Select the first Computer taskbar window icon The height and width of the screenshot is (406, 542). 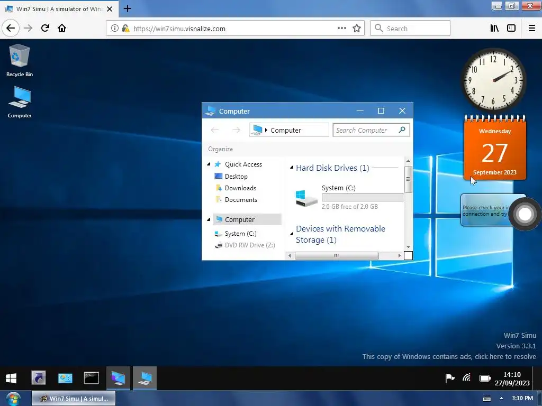118,378
